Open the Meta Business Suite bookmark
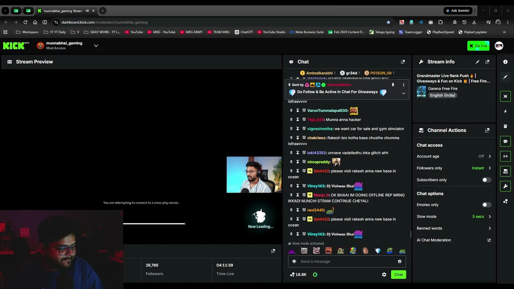This screenshot has height=289, width=514. [x=306, y=32]
